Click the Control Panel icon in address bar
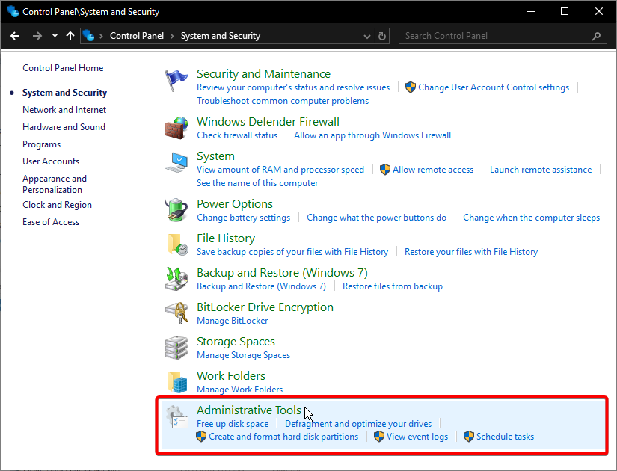Screen dimensions: 617x471 pyautogui.click(x=88, y=36)
